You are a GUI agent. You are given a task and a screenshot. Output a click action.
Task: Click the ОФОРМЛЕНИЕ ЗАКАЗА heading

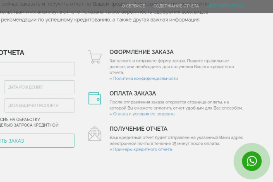point(141,52)
